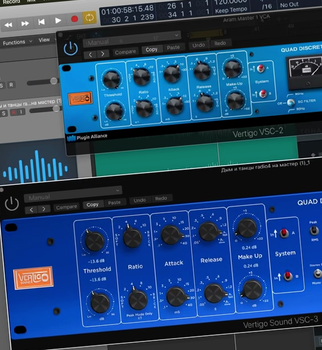This screenshot has width=322, height=350.
Task: Click Copy in the VSC-2 window
Action: tap(152, 49)
